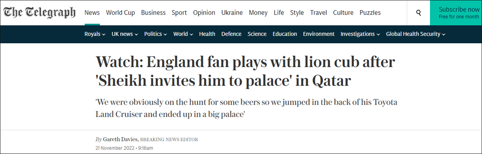Open the Ukraine section
482x154 pixels.
[231, 13]
